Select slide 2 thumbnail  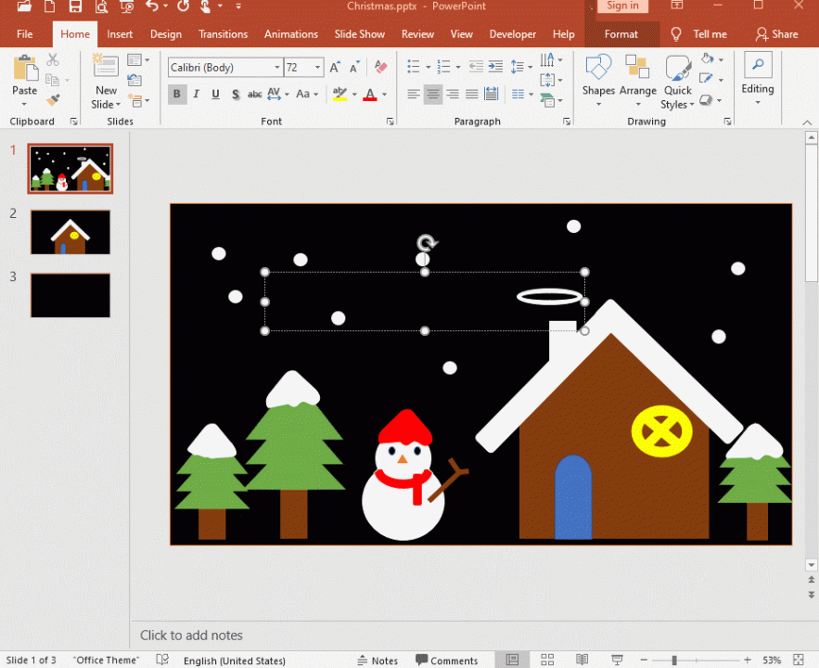pyautogui.click(x=70, y=233)
